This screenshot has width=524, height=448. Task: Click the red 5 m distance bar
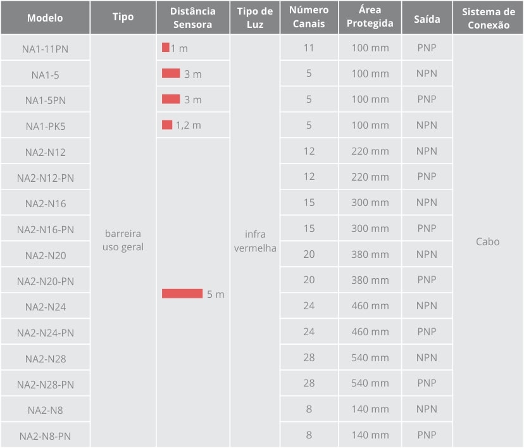[x=182, y=293]
